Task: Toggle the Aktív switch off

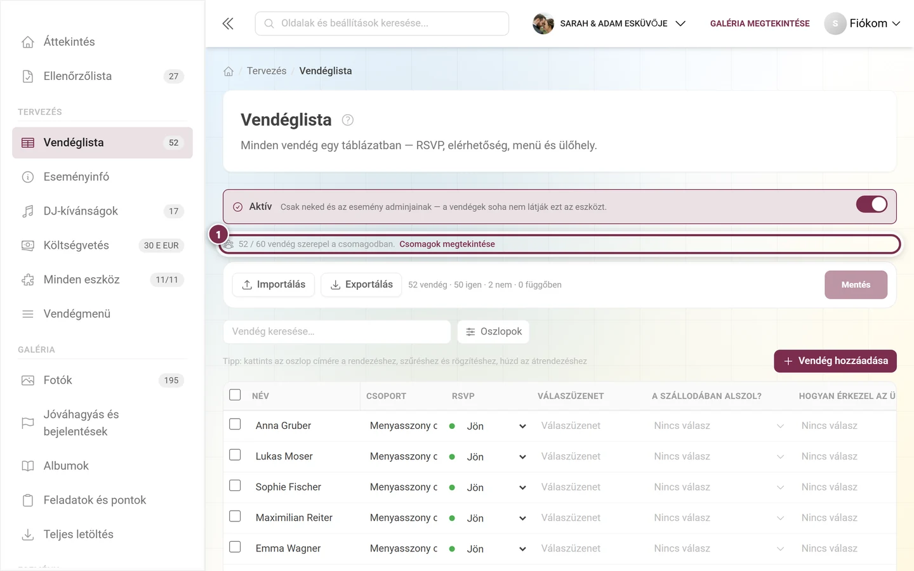Action: 871,204
